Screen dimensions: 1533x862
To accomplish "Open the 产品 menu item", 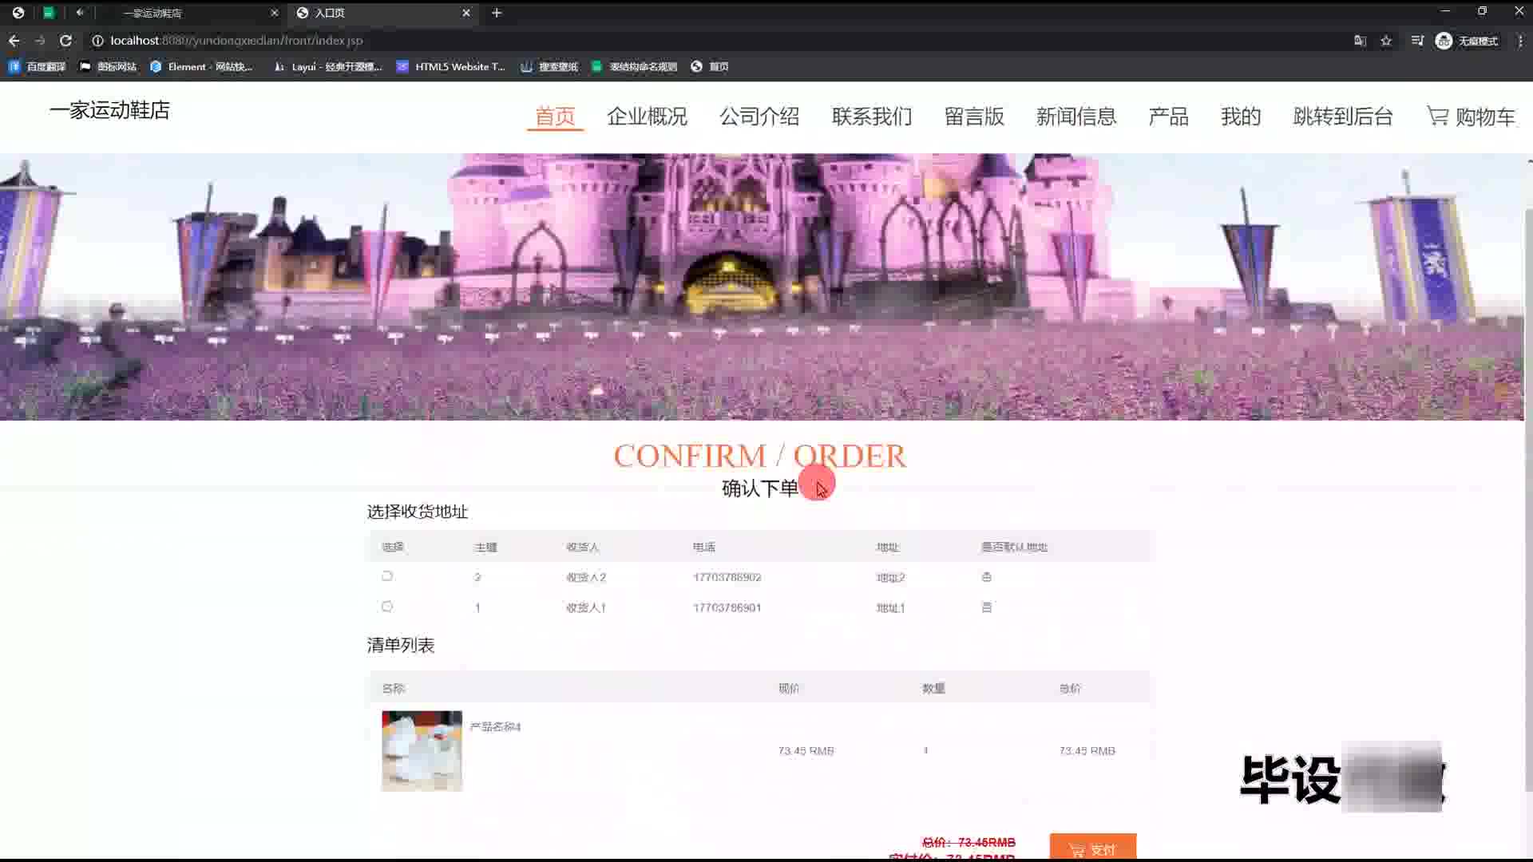I will tap(1168, 117).
